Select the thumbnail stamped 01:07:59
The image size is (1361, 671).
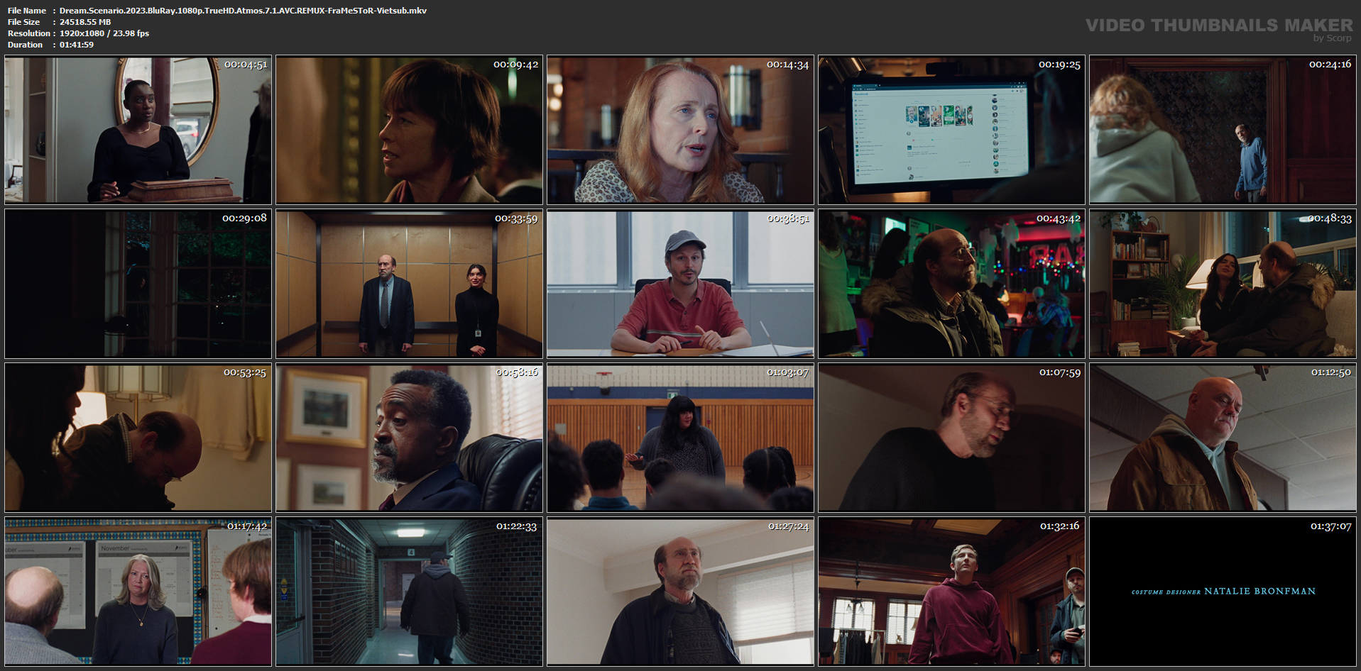[x=951, y=438]
